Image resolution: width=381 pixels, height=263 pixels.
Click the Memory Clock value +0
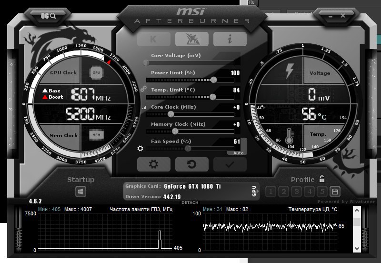click(236, 124)
